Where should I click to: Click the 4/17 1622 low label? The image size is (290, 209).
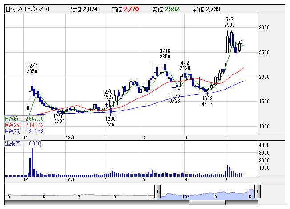207,100
